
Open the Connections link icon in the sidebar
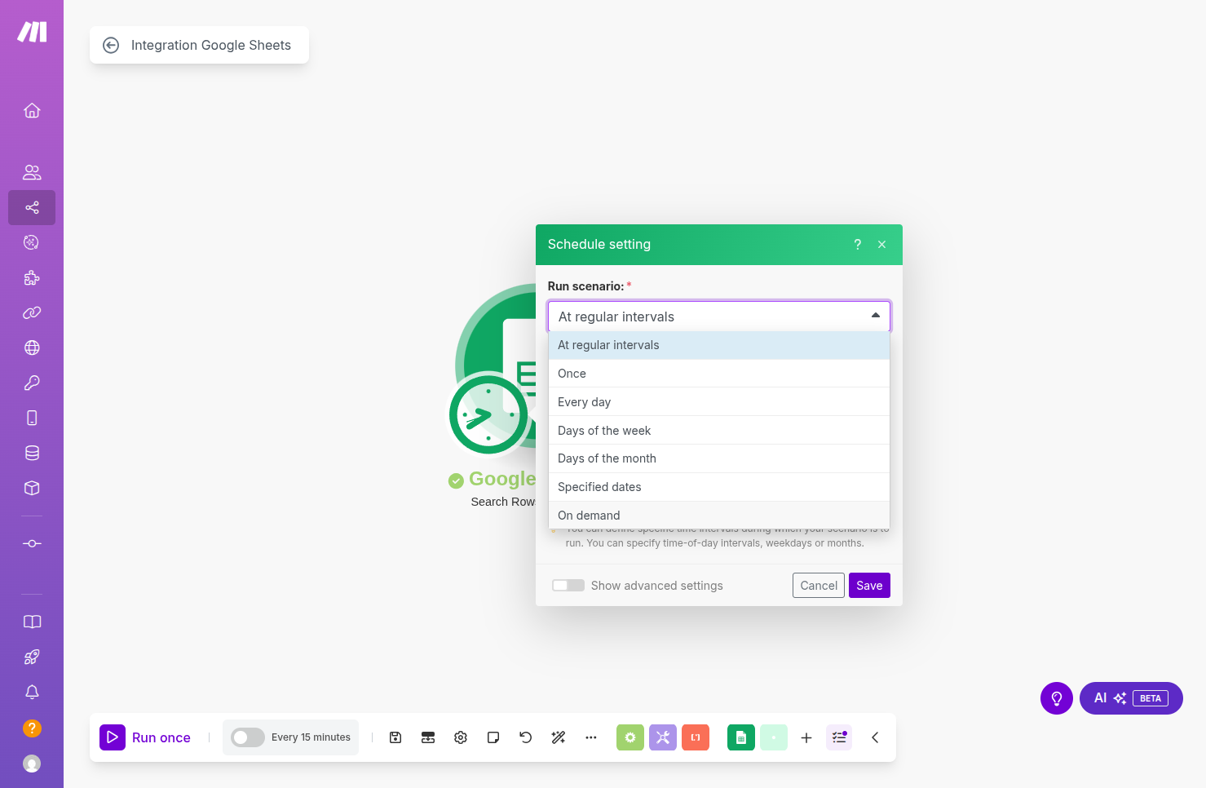pos(32,312)
